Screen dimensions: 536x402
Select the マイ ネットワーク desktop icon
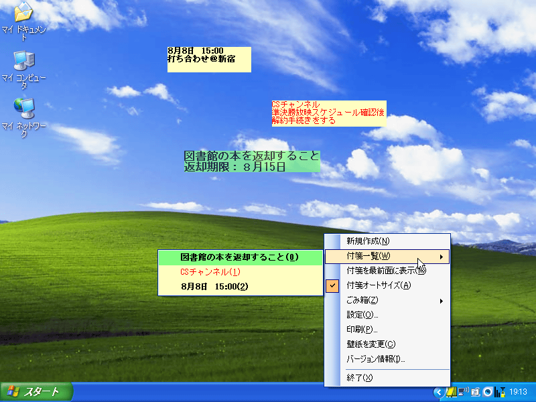(23, 118)
